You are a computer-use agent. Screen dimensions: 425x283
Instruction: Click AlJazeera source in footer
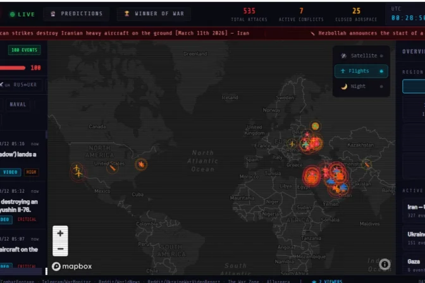tap(278, 281)
